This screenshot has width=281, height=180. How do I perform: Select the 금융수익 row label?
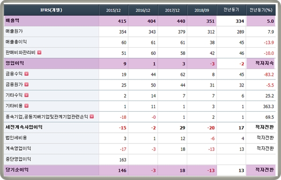pyautogui.click(x=14, y=74)
